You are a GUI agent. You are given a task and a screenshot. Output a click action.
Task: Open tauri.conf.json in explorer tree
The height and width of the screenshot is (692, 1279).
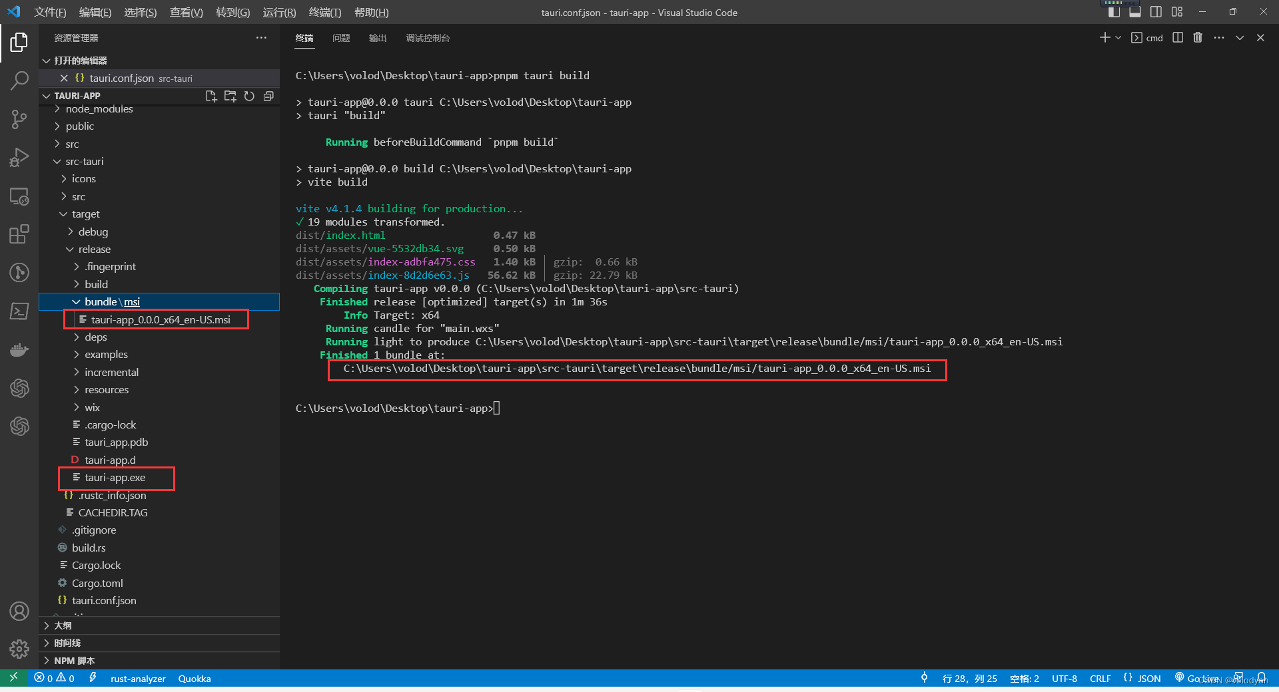coord(160,600)
